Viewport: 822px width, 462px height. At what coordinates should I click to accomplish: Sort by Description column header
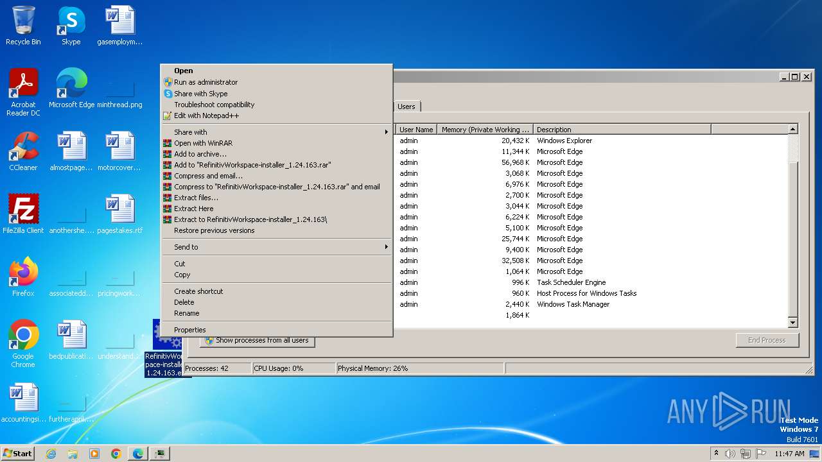tap(622, 130)
